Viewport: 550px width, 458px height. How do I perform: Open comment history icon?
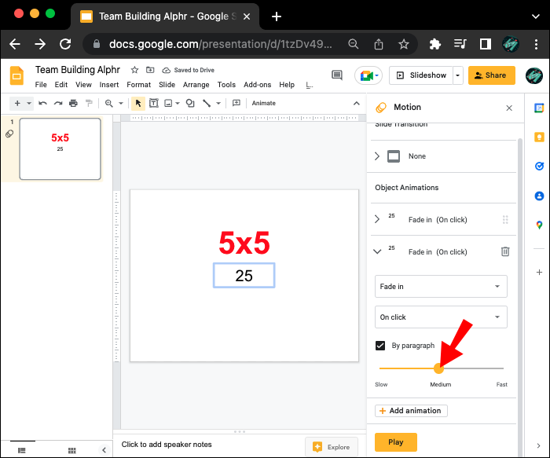[337, 75]
